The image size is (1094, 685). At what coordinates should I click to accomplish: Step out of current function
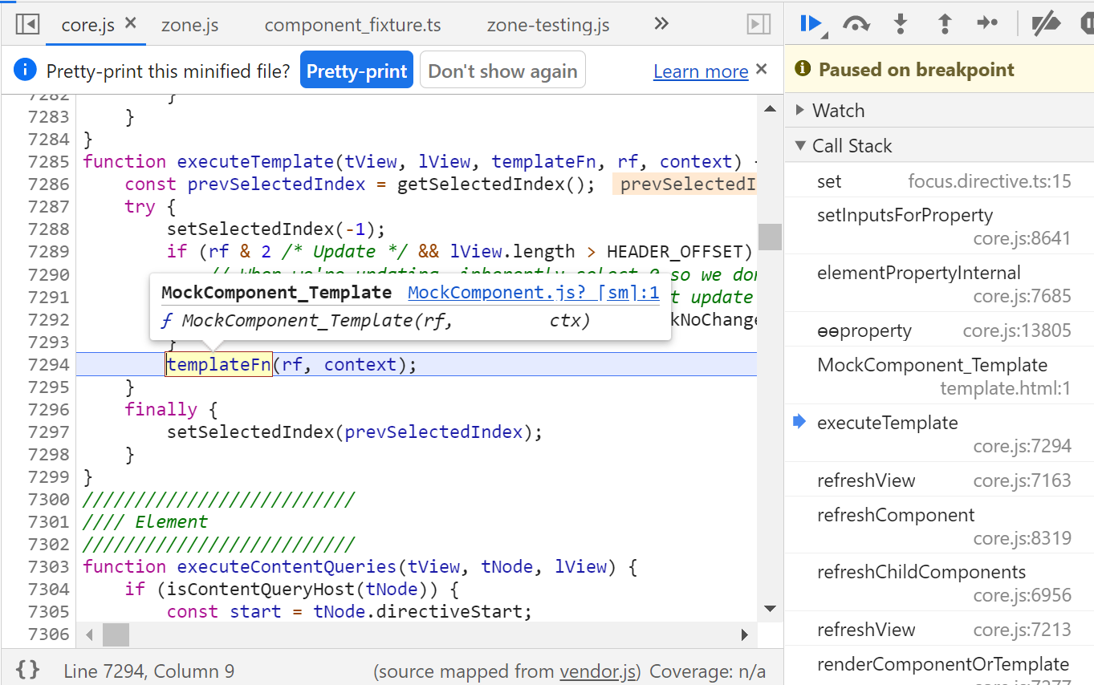(x=945, y=24)
